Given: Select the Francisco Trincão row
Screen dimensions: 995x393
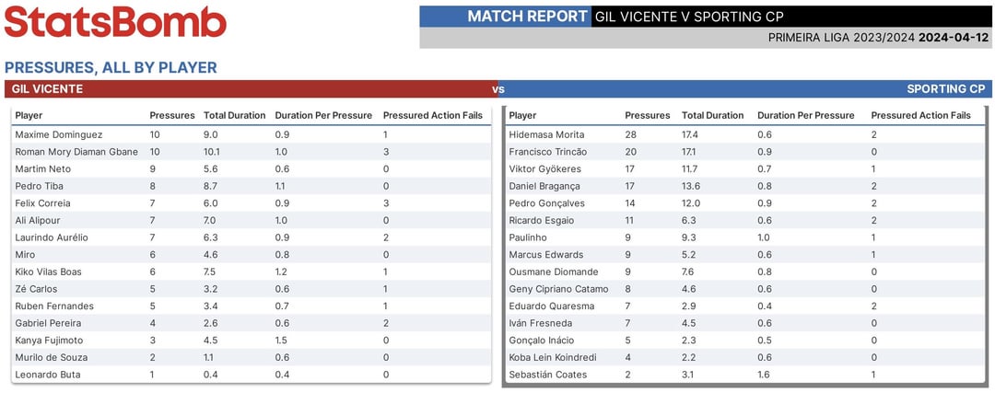Looking at the screenshot, I should tap(746, 152).
